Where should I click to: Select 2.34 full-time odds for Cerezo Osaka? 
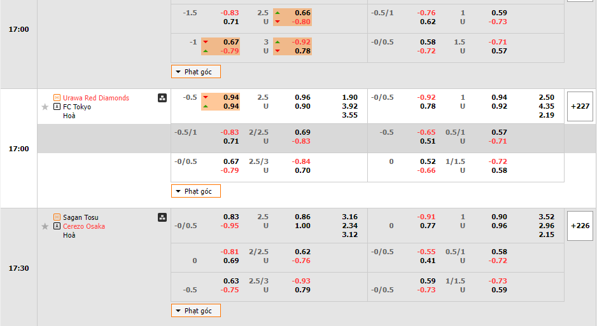(x=349, y=226)
